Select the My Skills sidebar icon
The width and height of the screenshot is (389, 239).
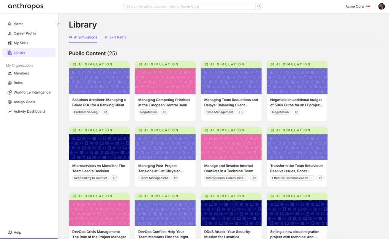(10, 43)
